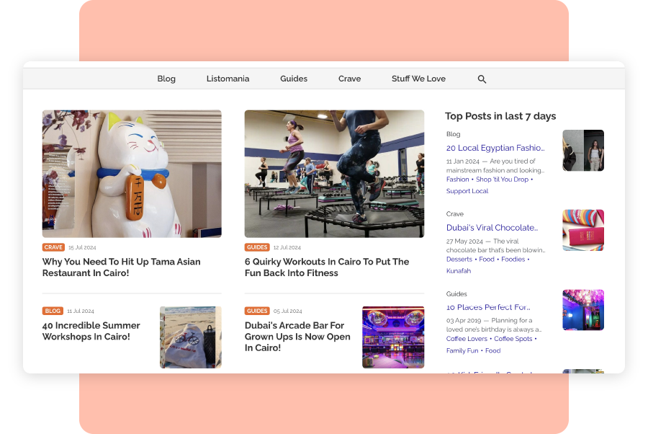Screen dimensions: 648x434
Task: Click the search magnifier icon
Action: coord(482,79)
